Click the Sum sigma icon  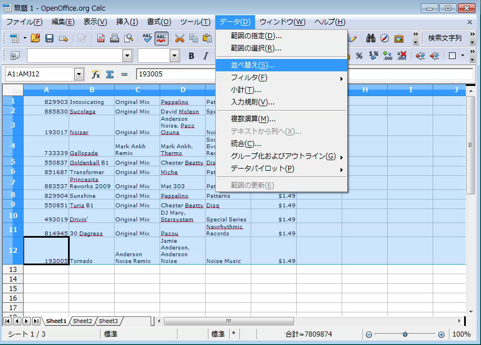click(x=110, y=74)
